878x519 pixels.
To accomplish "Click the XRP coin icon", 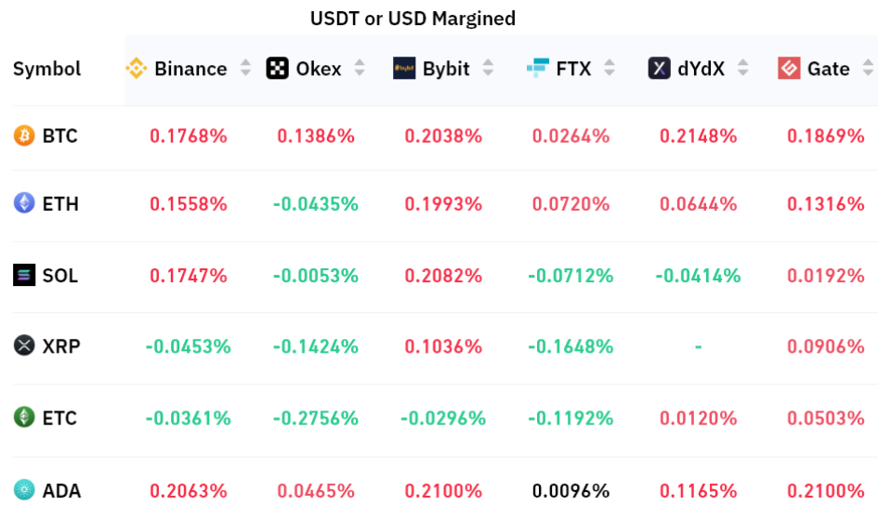I will coord(24,346).
